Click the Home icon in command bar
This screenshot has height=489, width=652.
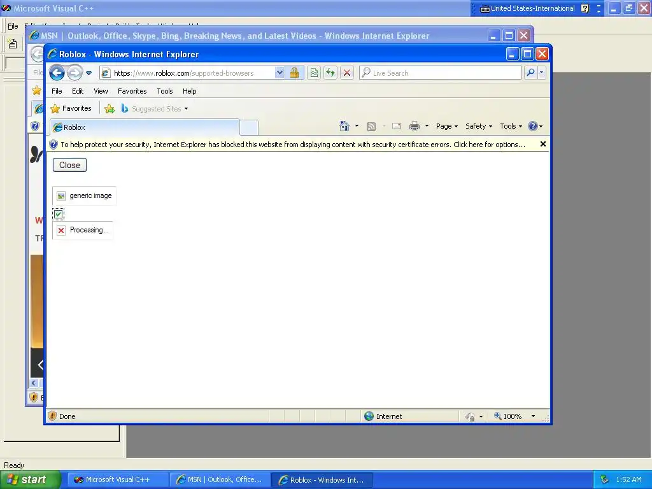(x=344, y=126)
